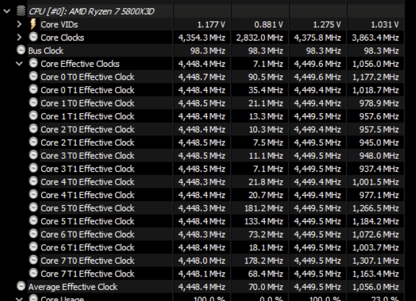The width and height of the screenshot is (416, 301).
Task: Click the Core Clocks clock icon
Action: [x=33, y=37]
